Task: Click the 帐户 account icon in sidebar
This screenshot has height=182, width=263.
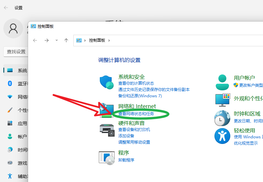Action: click(x=10, y=136)
